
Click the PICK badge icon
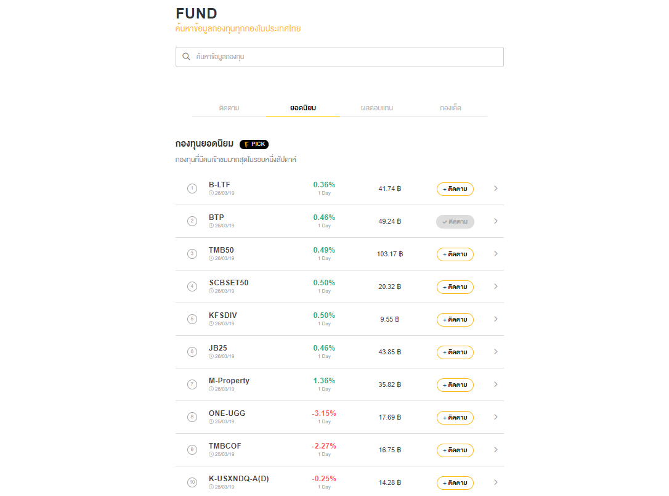click(x=254, y=144)
